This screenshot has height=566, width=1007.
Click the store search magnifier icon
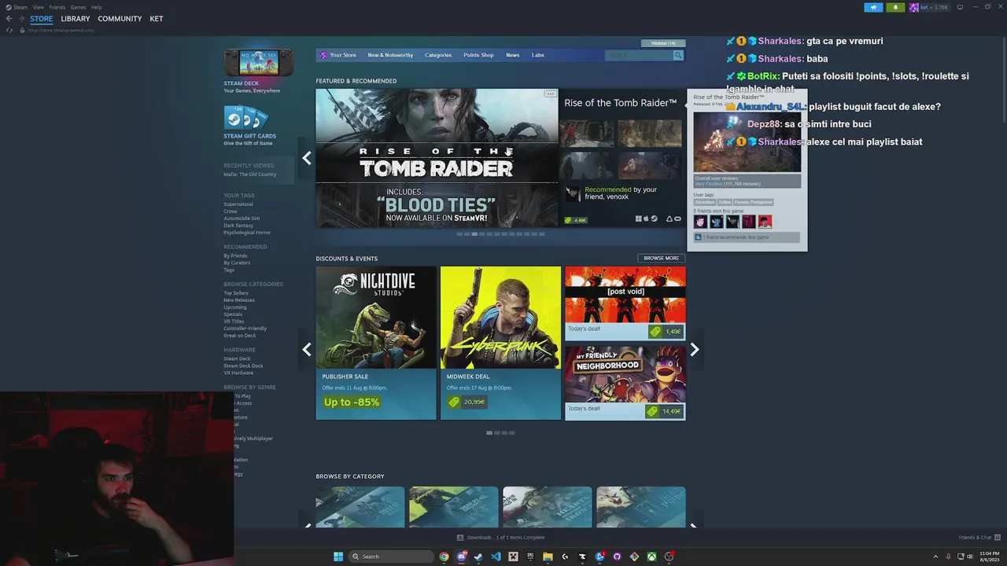(678, 55)
